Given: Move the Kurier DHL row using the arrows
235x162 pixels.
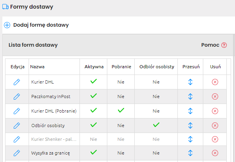Looking at the screenshot, I should pos(190,82).
